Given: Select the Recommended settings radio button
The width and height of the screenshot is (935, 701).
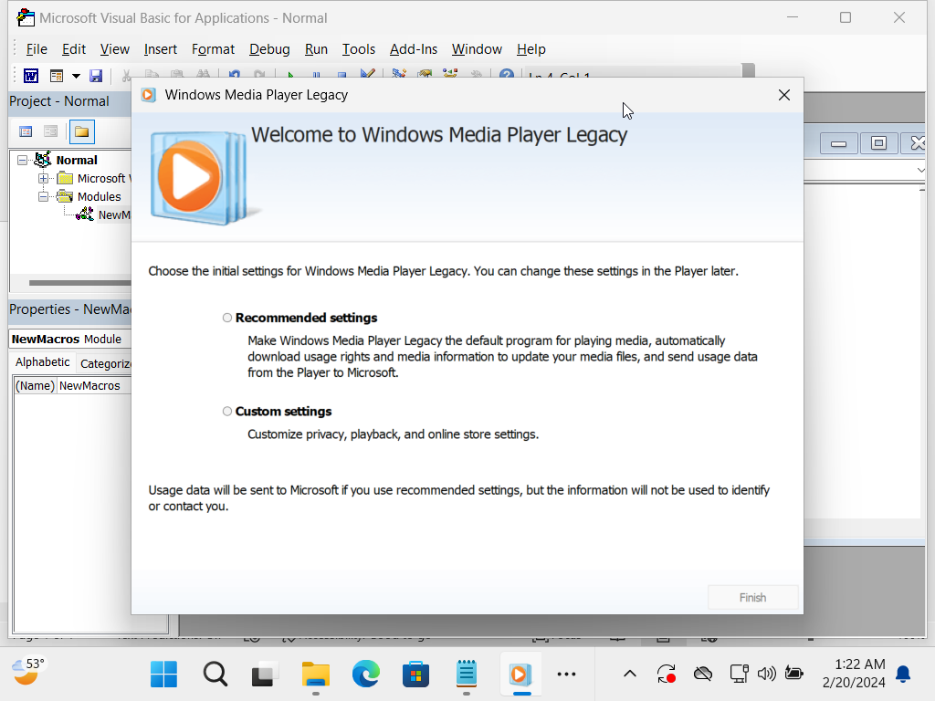Looking at the screenshot, I should pos(227,318).
